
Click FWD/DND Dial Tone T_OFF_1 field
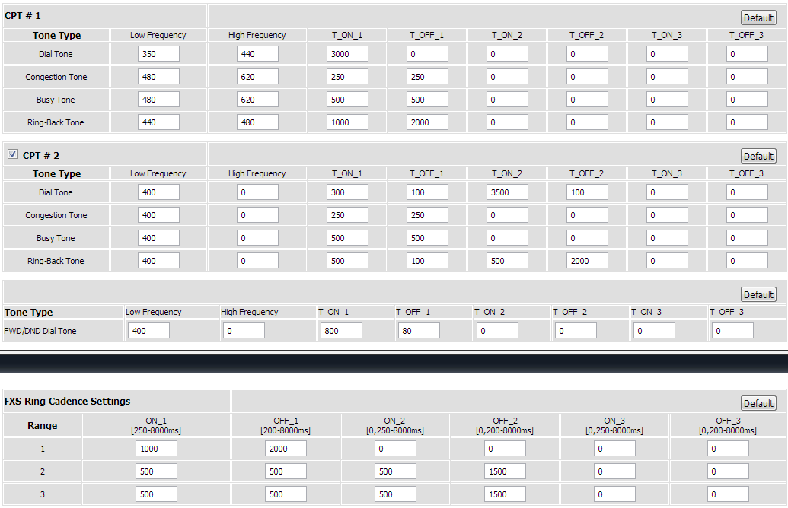pyautogui.click(x=419, y=331)
